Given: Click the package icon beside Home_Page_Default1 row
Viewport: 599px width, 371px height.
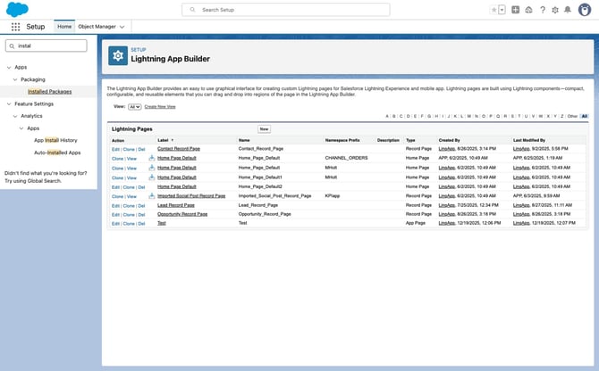Looking at the screenshot, I should click(x=152, y=177).
